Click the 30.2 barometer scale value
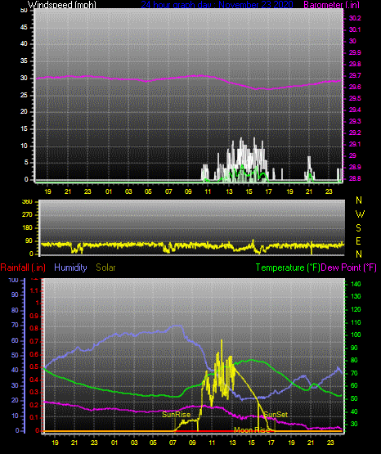Screen dimensions: 381x454 click(x=355, y=18)
